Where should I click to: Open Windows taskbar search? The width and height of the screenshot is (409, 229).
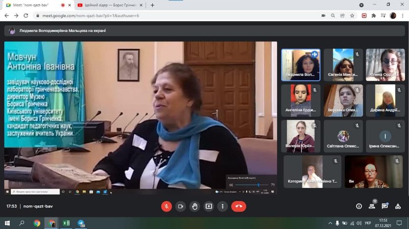22,223
